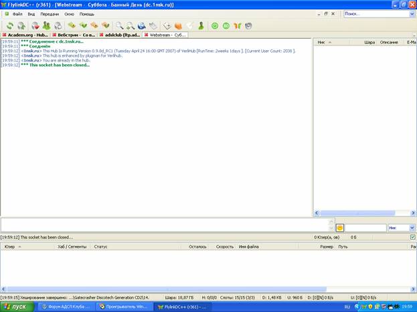Sort transfers by Осталось column header
This screenshot has width=417, height=312.
(195, 247)
